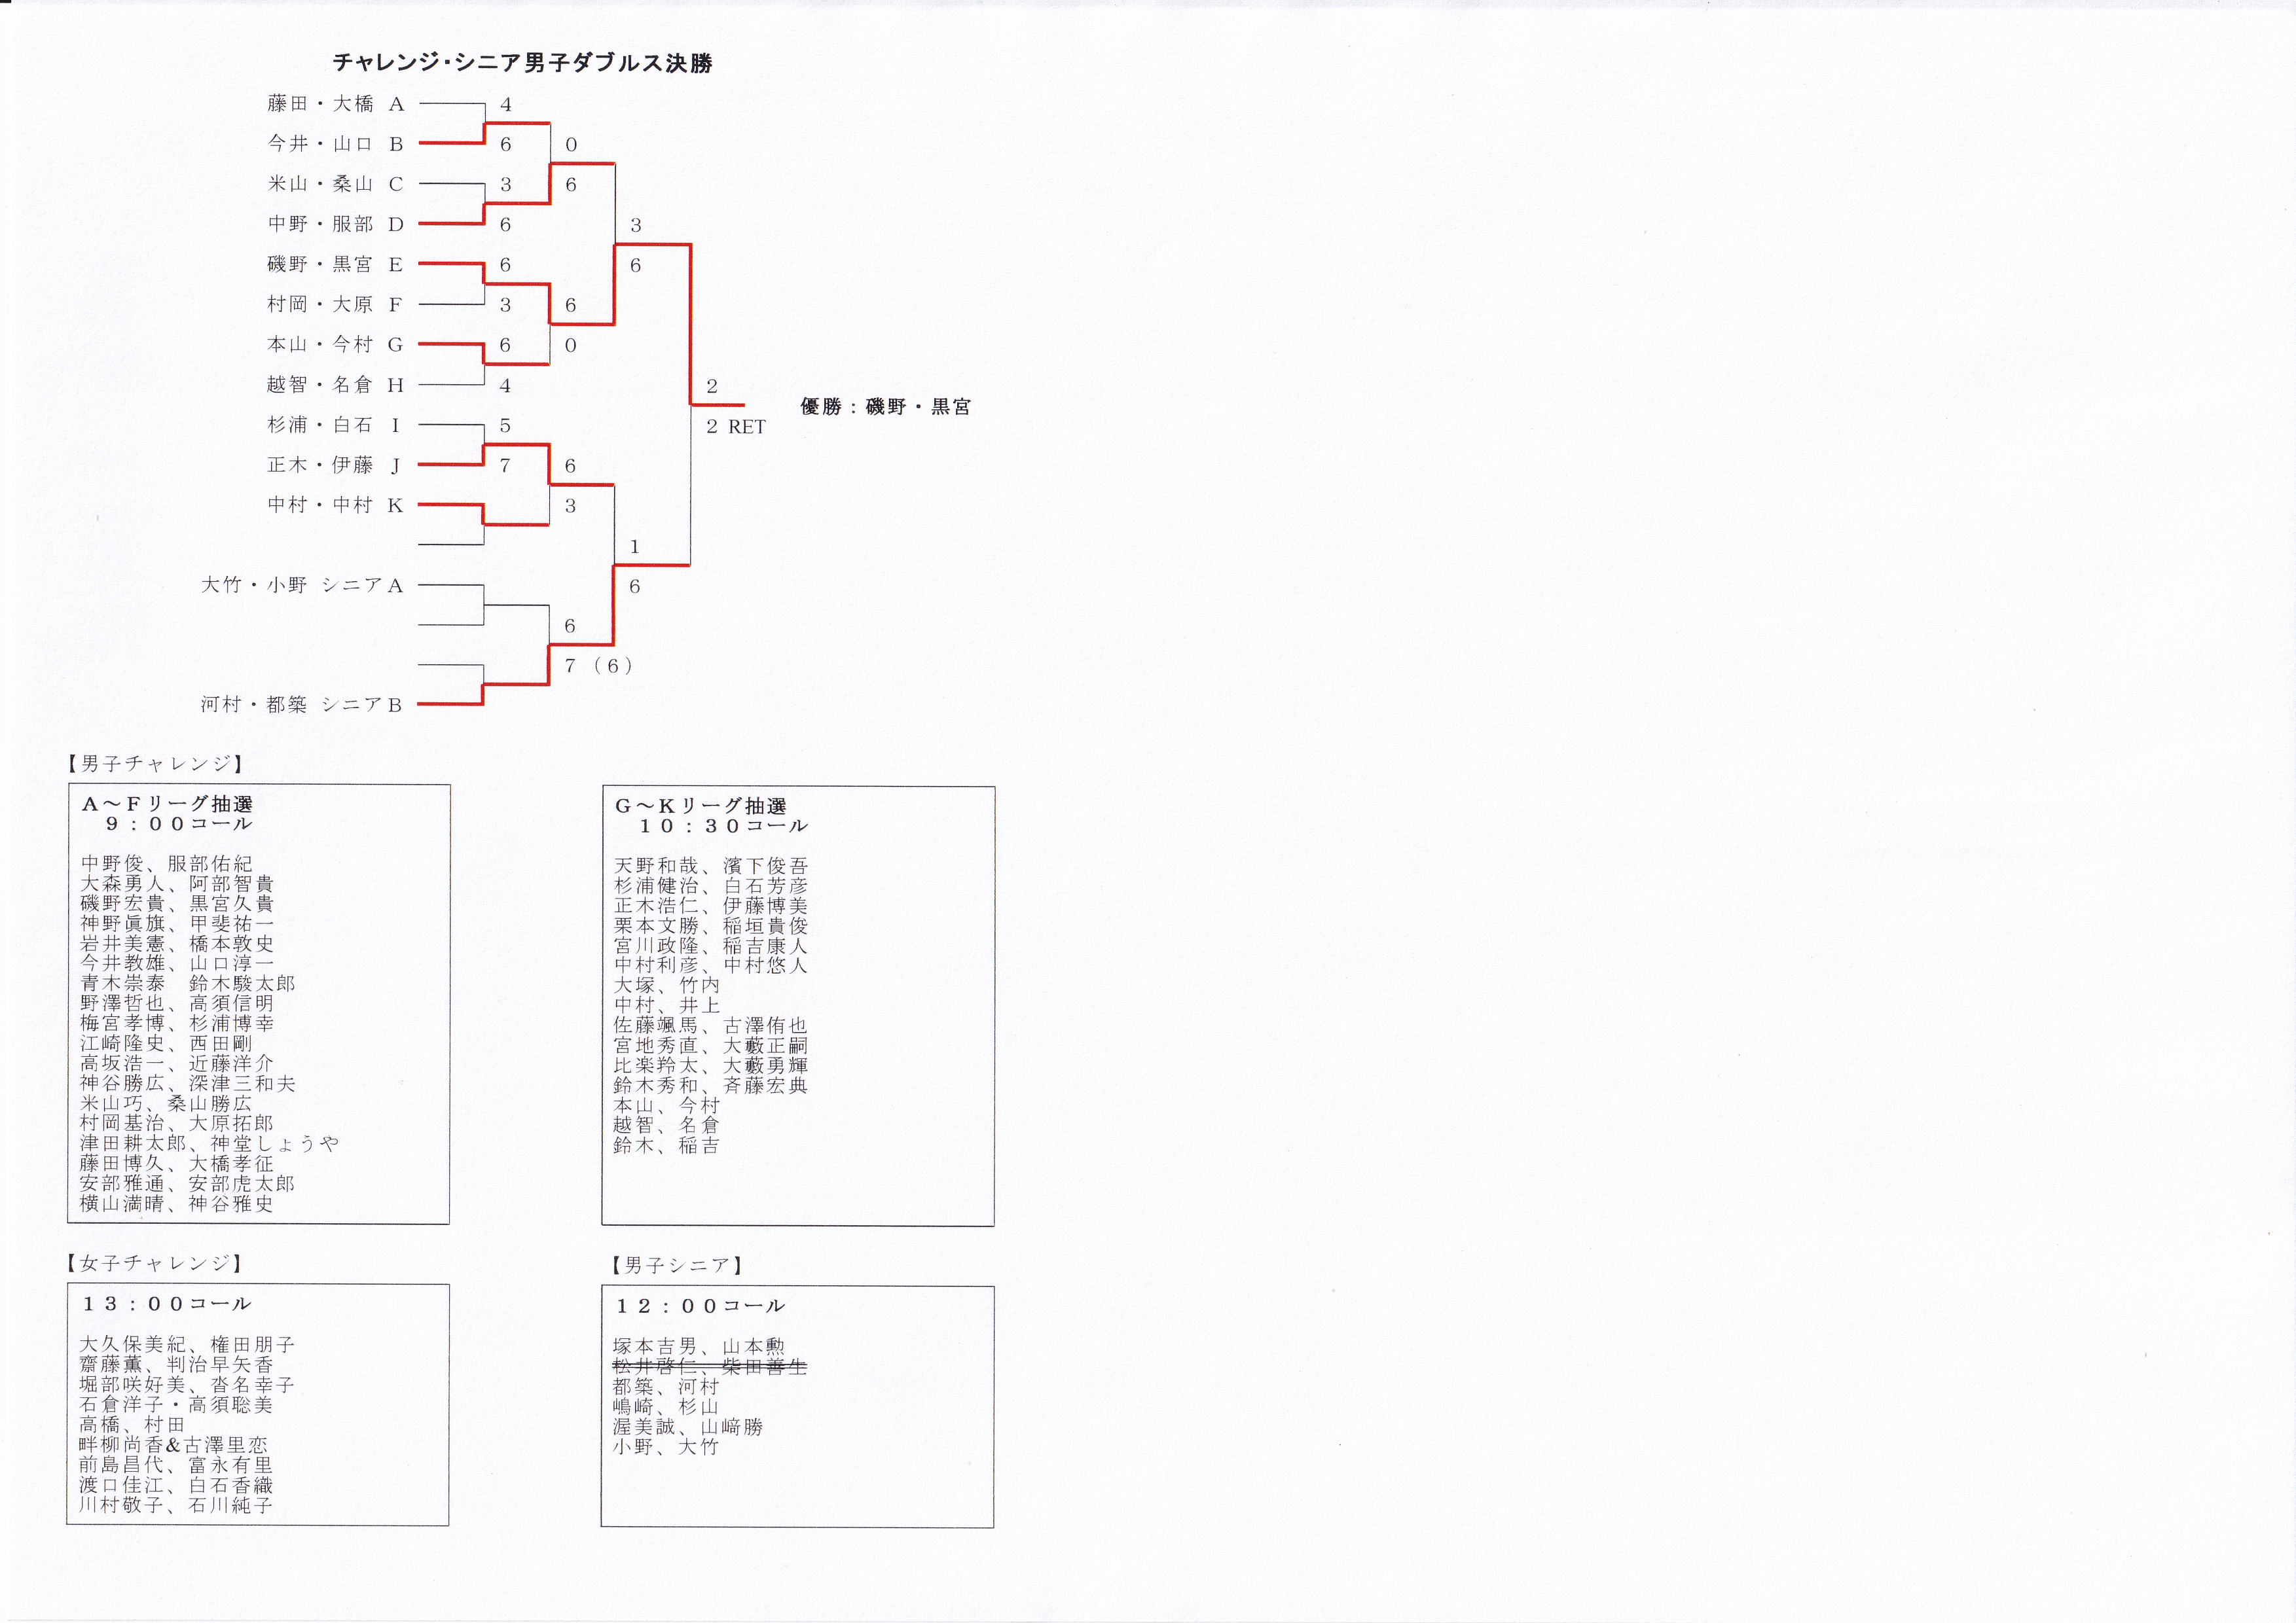Select bracket entry 大竹・小野 シニアA
Image resolution: width=2296 pixels, height=1623 pixels.
click(302, 584)
